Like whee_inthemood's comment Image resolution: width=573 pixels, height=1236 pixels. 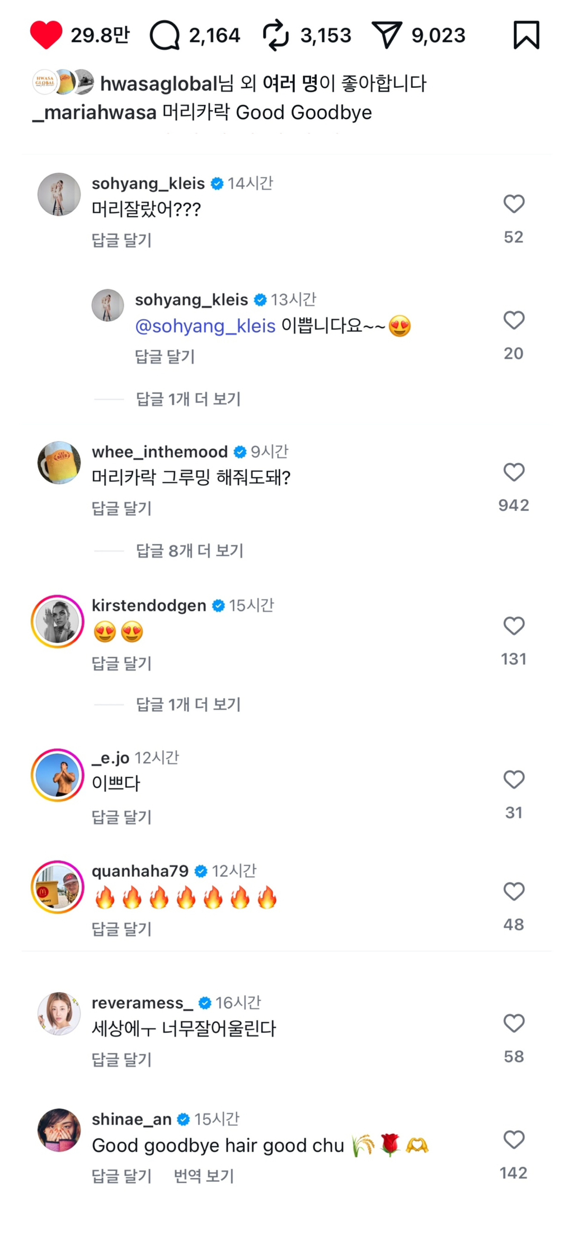[514, 472]
